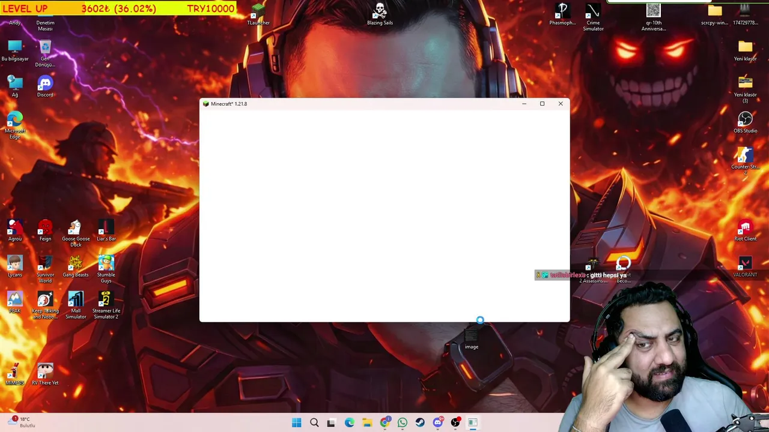Launch Keep Talking and Nobody Explodes shortcut

click(45, 305)
